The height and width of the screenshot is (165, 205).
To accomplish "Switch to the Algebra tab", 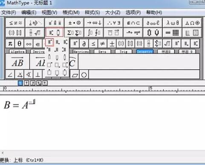I will tap(17, 51).
